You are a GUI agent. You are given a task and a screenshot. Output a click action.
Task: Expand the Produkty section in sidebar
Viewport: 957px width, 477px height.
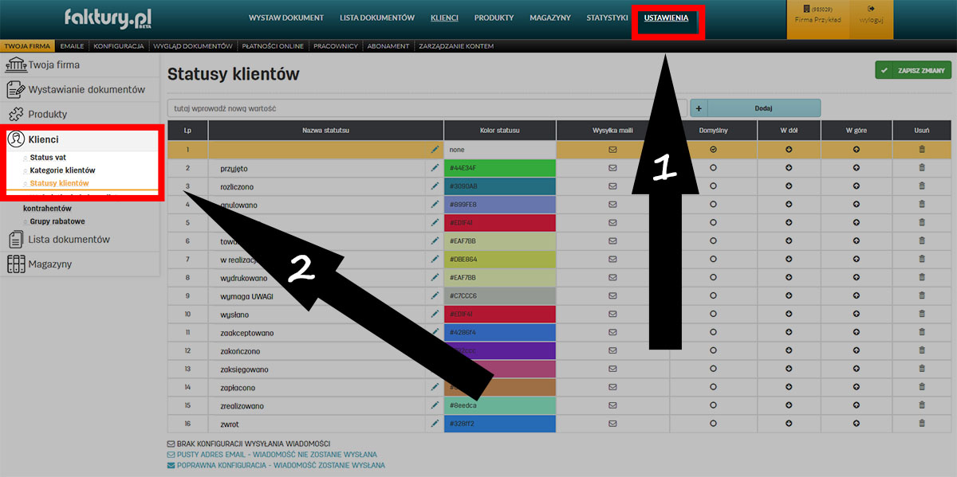coord(48,114)
